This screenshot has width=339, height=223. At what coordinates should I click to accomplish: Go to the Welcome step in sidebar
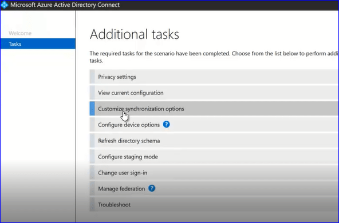pos(20,33)
